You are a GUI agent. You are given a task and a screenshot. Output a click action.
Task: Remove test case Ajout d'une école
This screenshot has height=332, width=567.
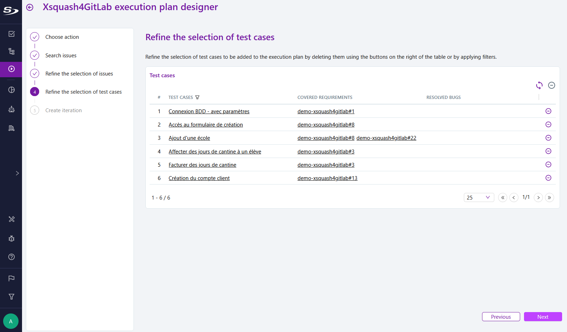[548, 138]
